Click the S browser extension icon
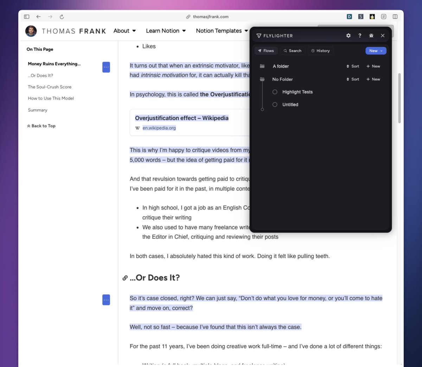 (361, 17)
